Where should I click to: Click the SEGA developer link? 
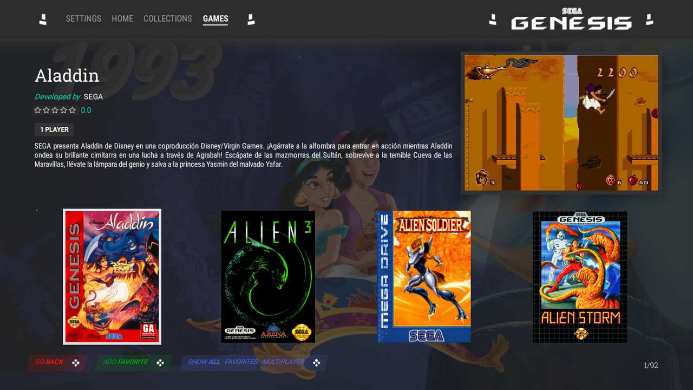pyautogui.click(x=92, y=96)
